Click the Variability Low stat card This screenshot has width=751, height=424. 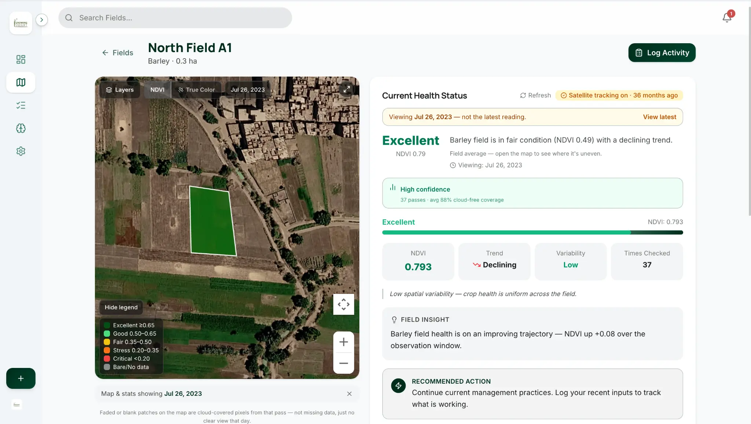[x=571, y=261]
